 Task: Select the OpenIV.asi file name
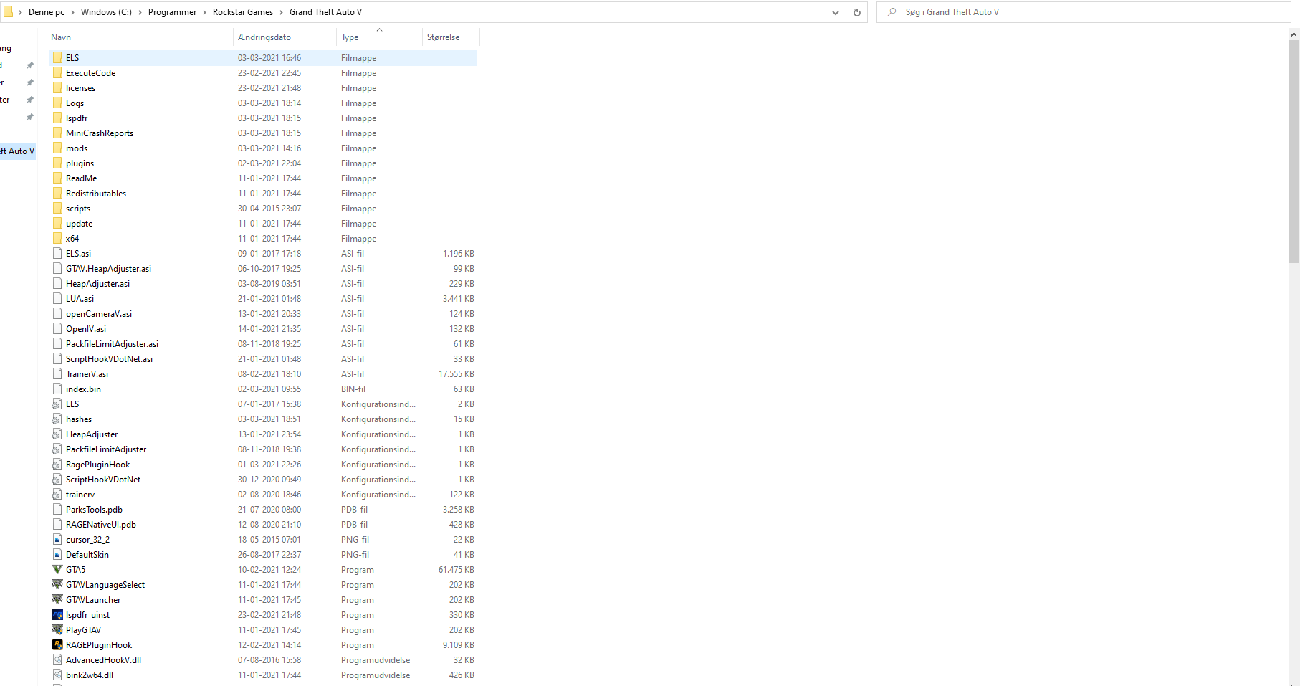pyautogui.click(x=86, y=329)
